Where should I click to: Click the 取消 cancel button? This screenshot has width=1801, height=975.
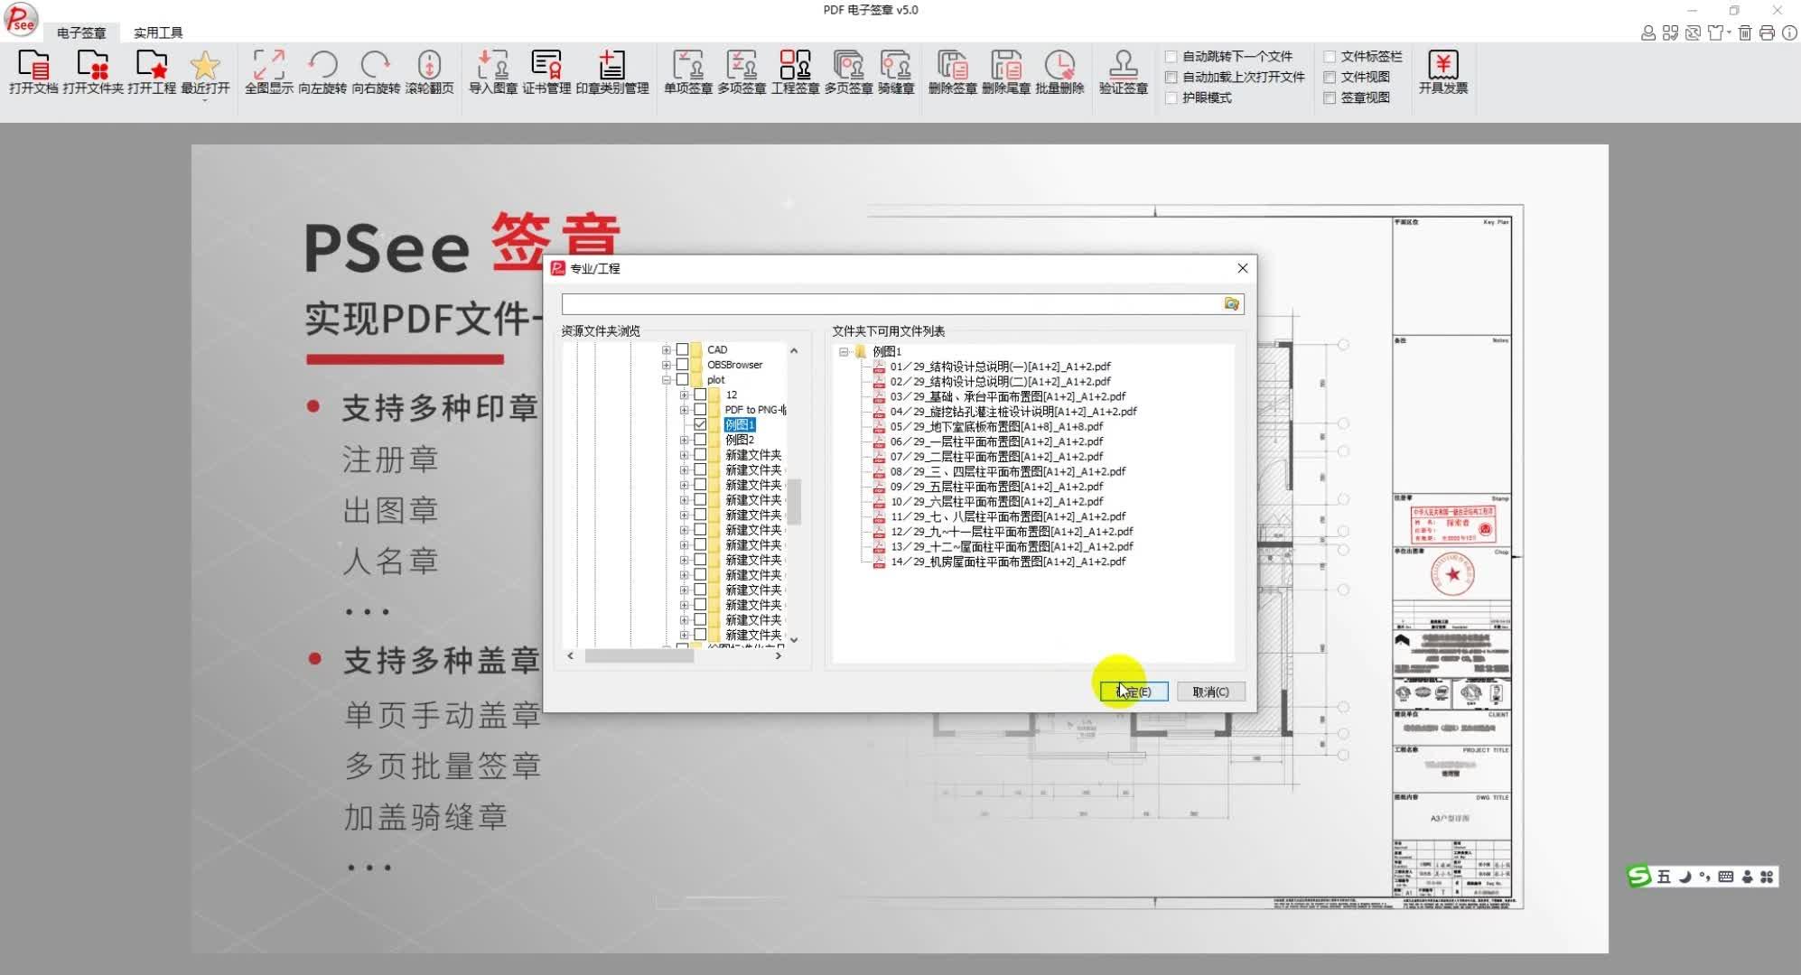coord(1210,692)
